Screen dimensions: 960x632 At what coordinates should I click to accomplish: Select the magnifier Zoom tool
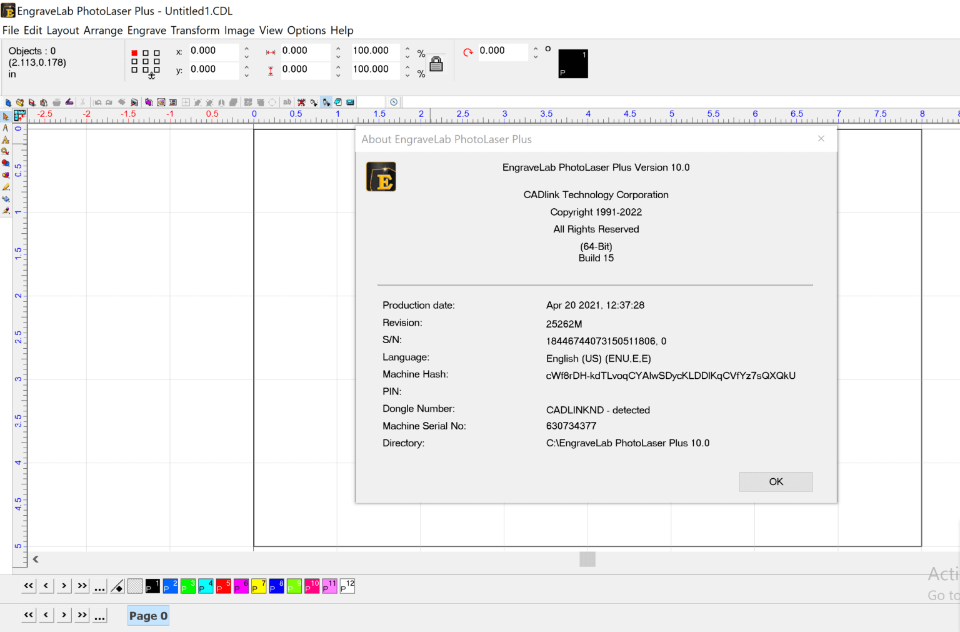6,152
